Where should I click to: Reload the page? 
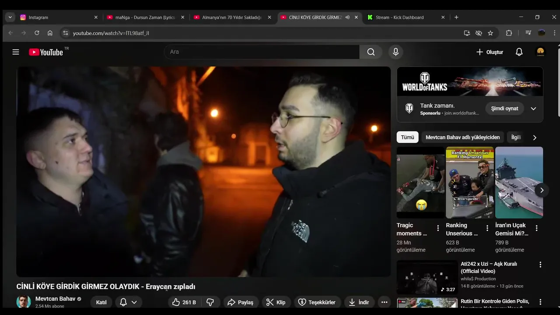[37, 33]
